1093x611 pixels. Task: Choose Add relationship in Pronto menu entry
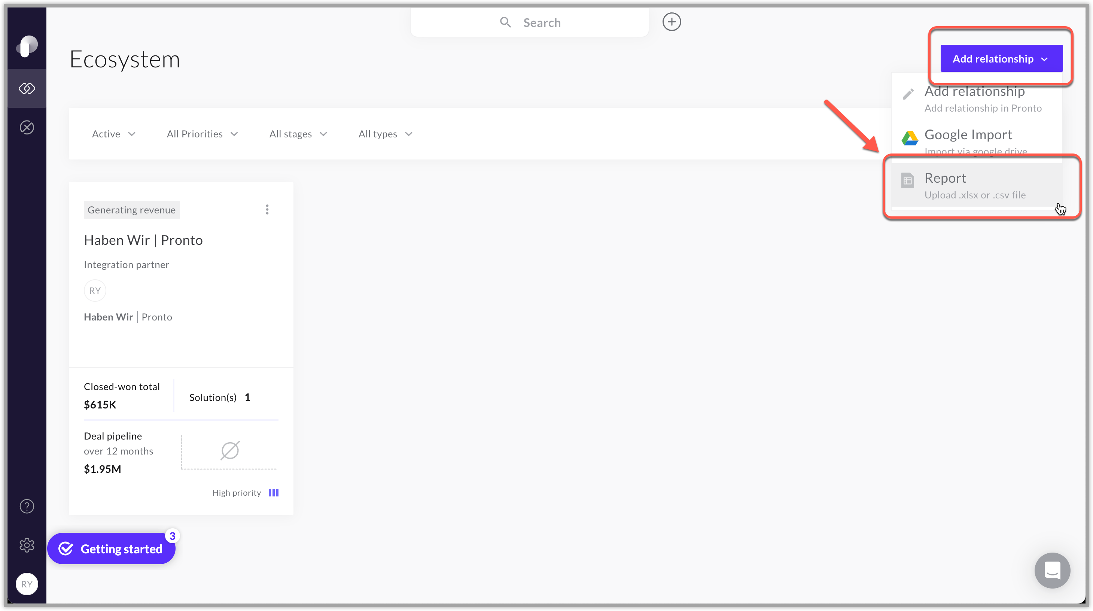tap(977, 98)
